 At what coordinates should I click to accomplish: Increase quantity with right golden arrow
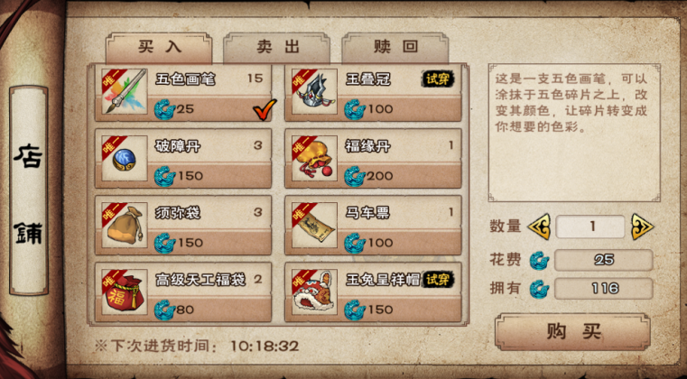[x=642, y=226]
